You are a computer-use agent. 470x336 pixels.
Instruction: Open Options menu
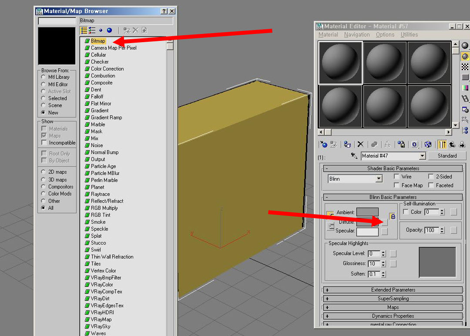(x=385, y=35)
